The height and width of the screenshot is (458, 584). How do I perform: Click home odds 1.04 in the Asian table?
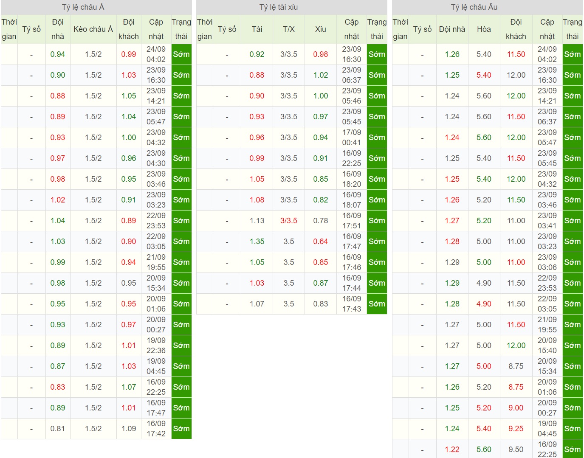tap(58, 221)
